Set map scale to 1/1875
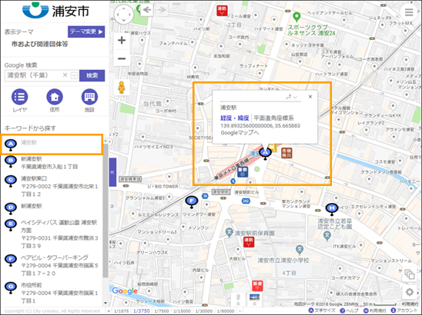The image size is (422, 315). [x=121, y=311]
